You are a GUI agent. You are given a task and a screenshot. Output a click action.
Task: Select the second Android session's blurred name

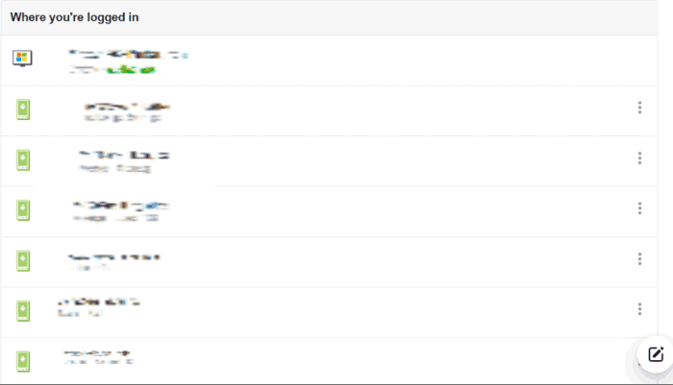coord(124,156)
